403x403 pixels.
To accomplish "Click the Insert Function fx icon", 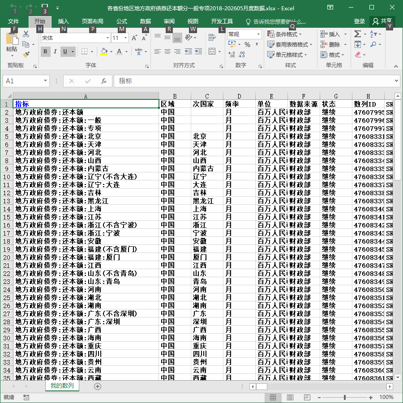I will click(x=104, y=81).
